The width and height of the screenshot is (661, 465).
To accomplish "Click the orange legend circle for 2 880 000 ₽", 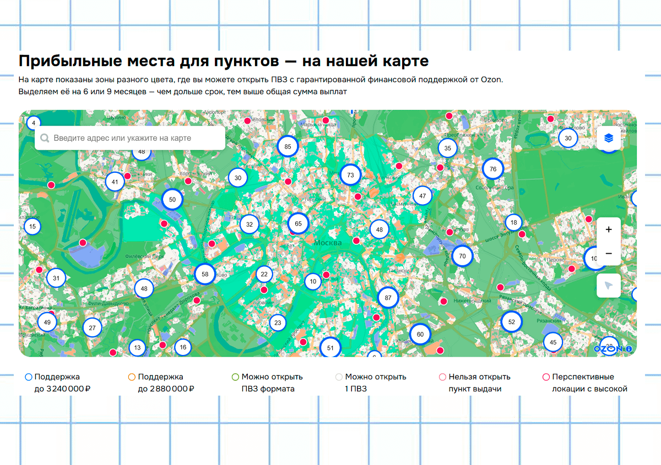I will pos(132,378).
